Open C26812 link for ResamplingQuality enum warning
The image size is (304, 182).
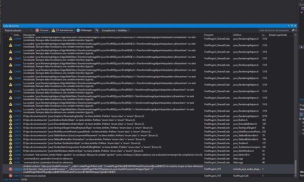(x=18, y=116)
